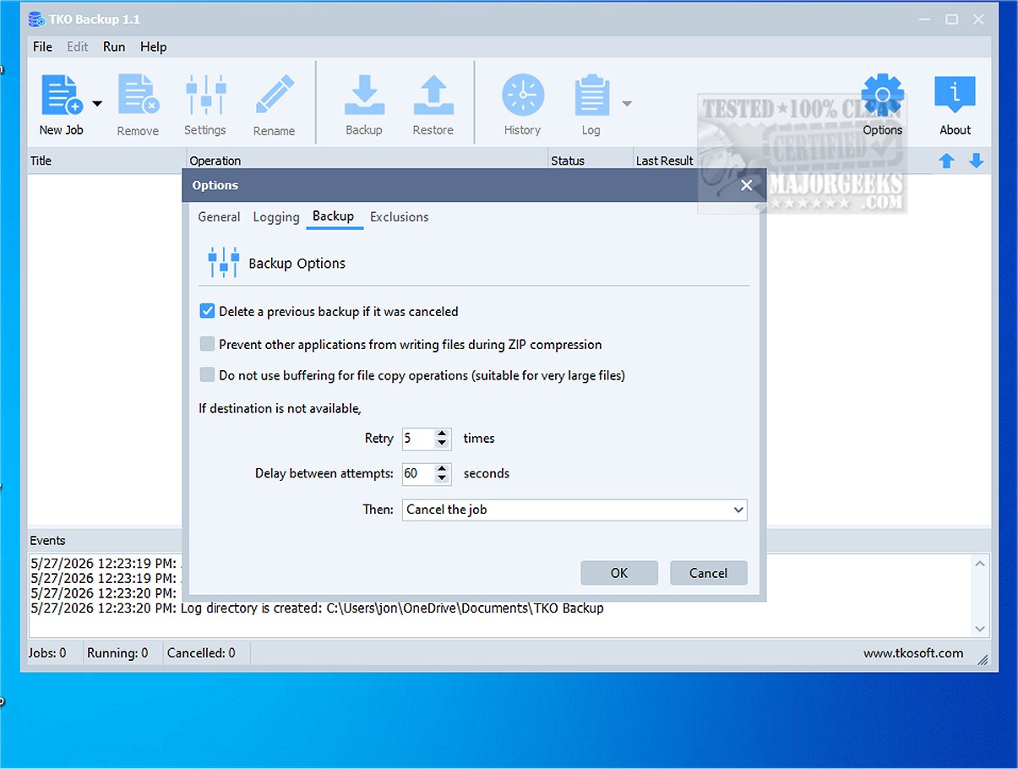Switch to the Logging tab
Image resolution: width=1018 pixels, height=769 pixels.
point(276,217)
